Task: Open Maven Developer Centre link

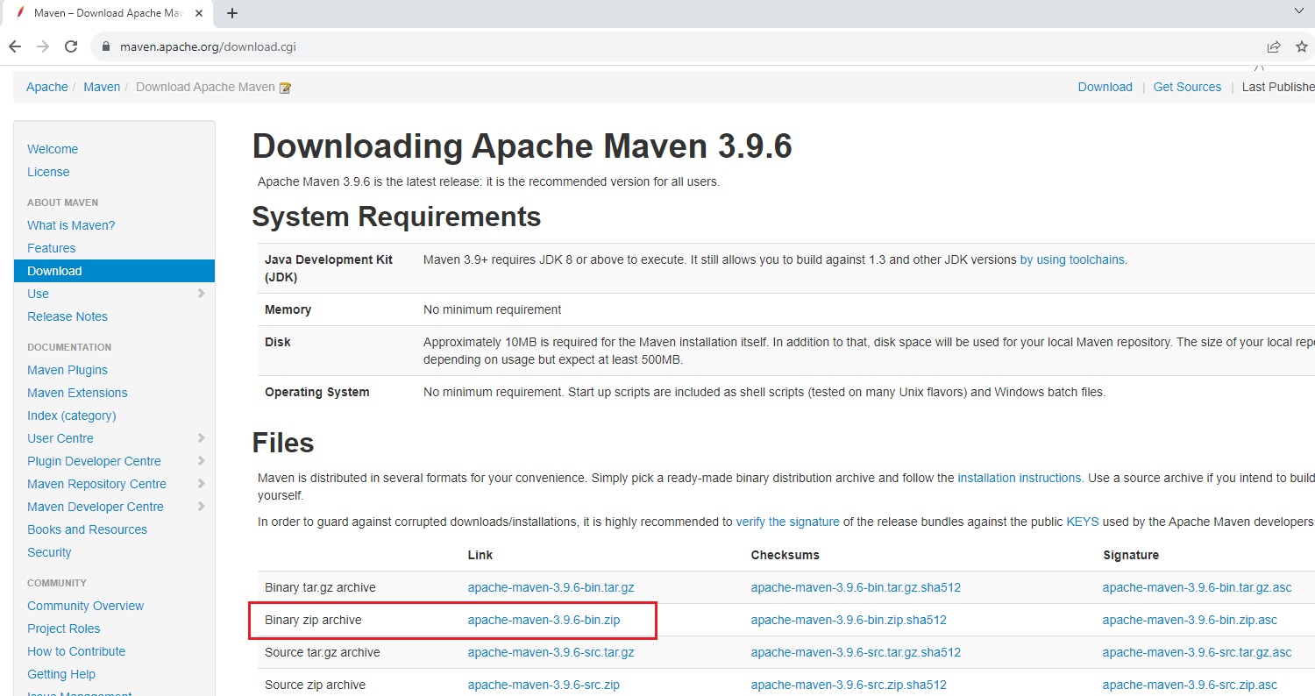Action: [x=96, y=507]
